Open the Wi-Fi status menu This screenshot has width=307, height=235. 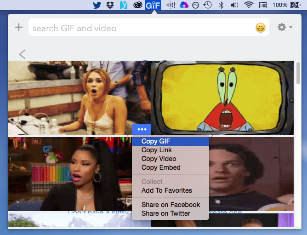click(x=249, y=6)
